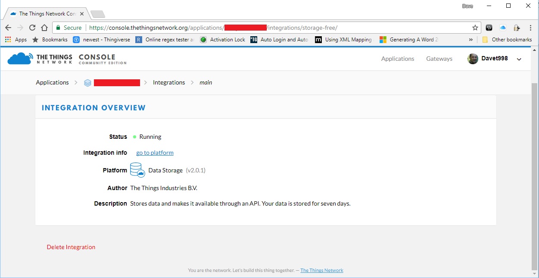The height and width of the screenshot is (278, 539).
Task: Click the description text about seven days
Action: click(x=240, y=203)
